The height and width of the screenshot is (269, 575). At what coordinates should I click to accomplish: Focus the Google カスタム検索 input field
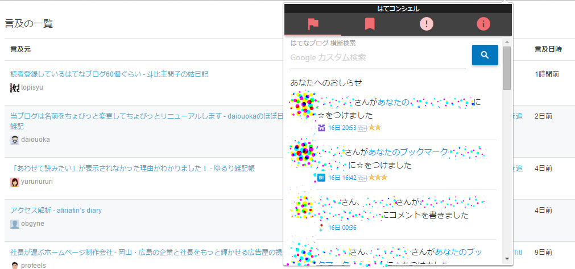378,58
